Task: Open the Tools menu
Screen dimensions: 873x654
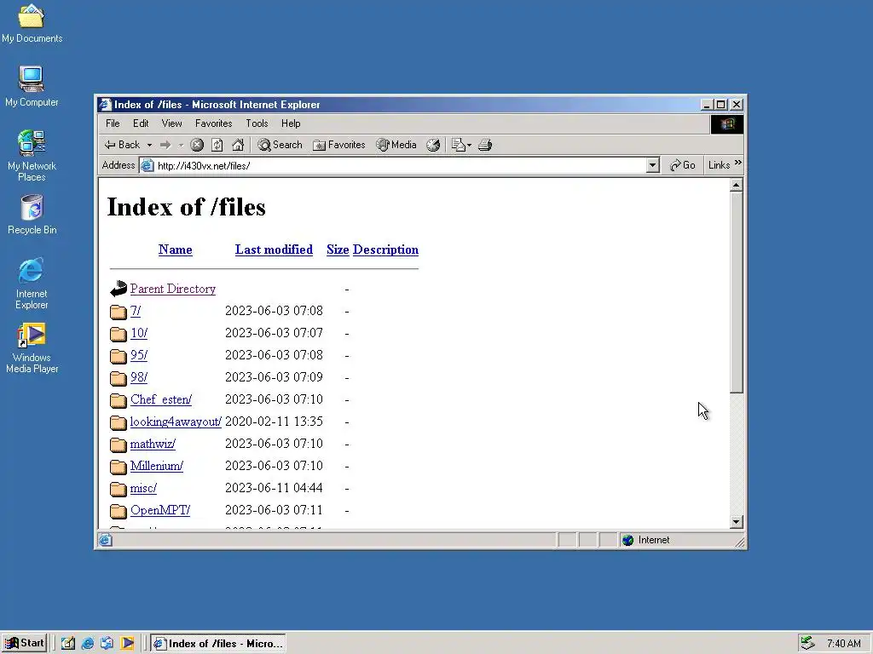Action: (x=257, y=123)
